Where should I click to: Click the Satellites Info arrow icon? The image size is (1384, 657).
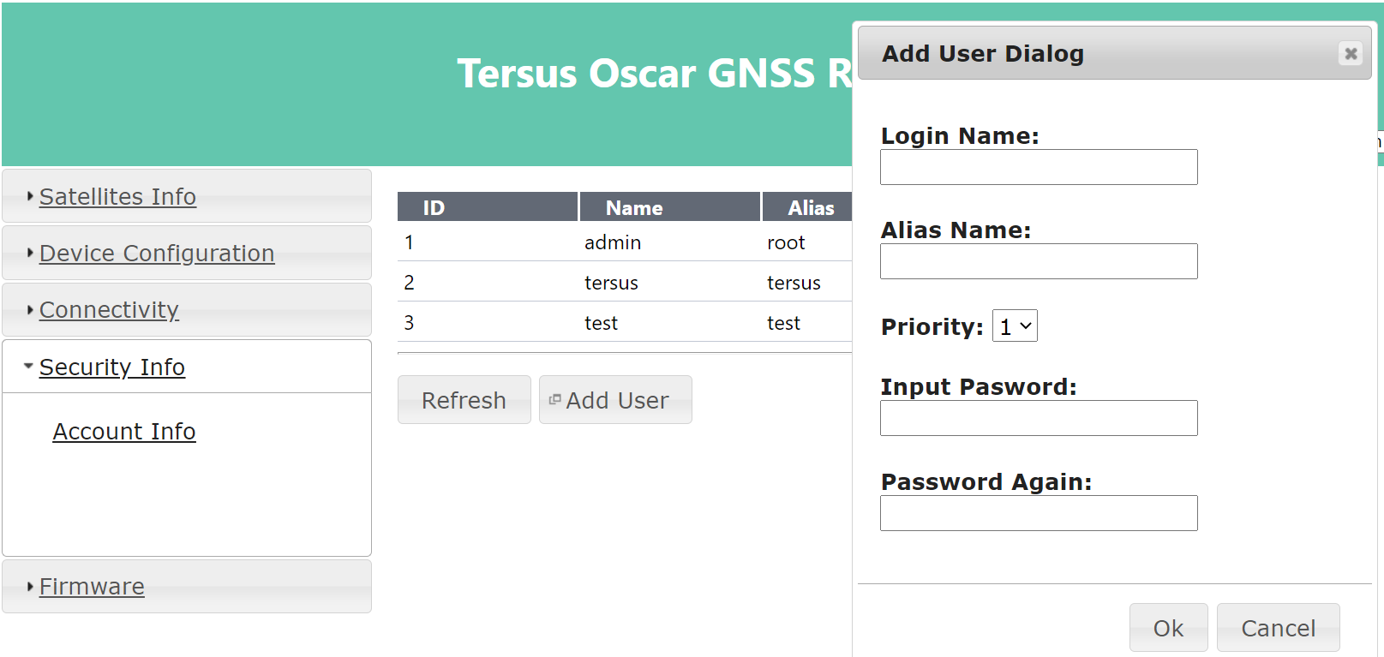tap(30, 196)
